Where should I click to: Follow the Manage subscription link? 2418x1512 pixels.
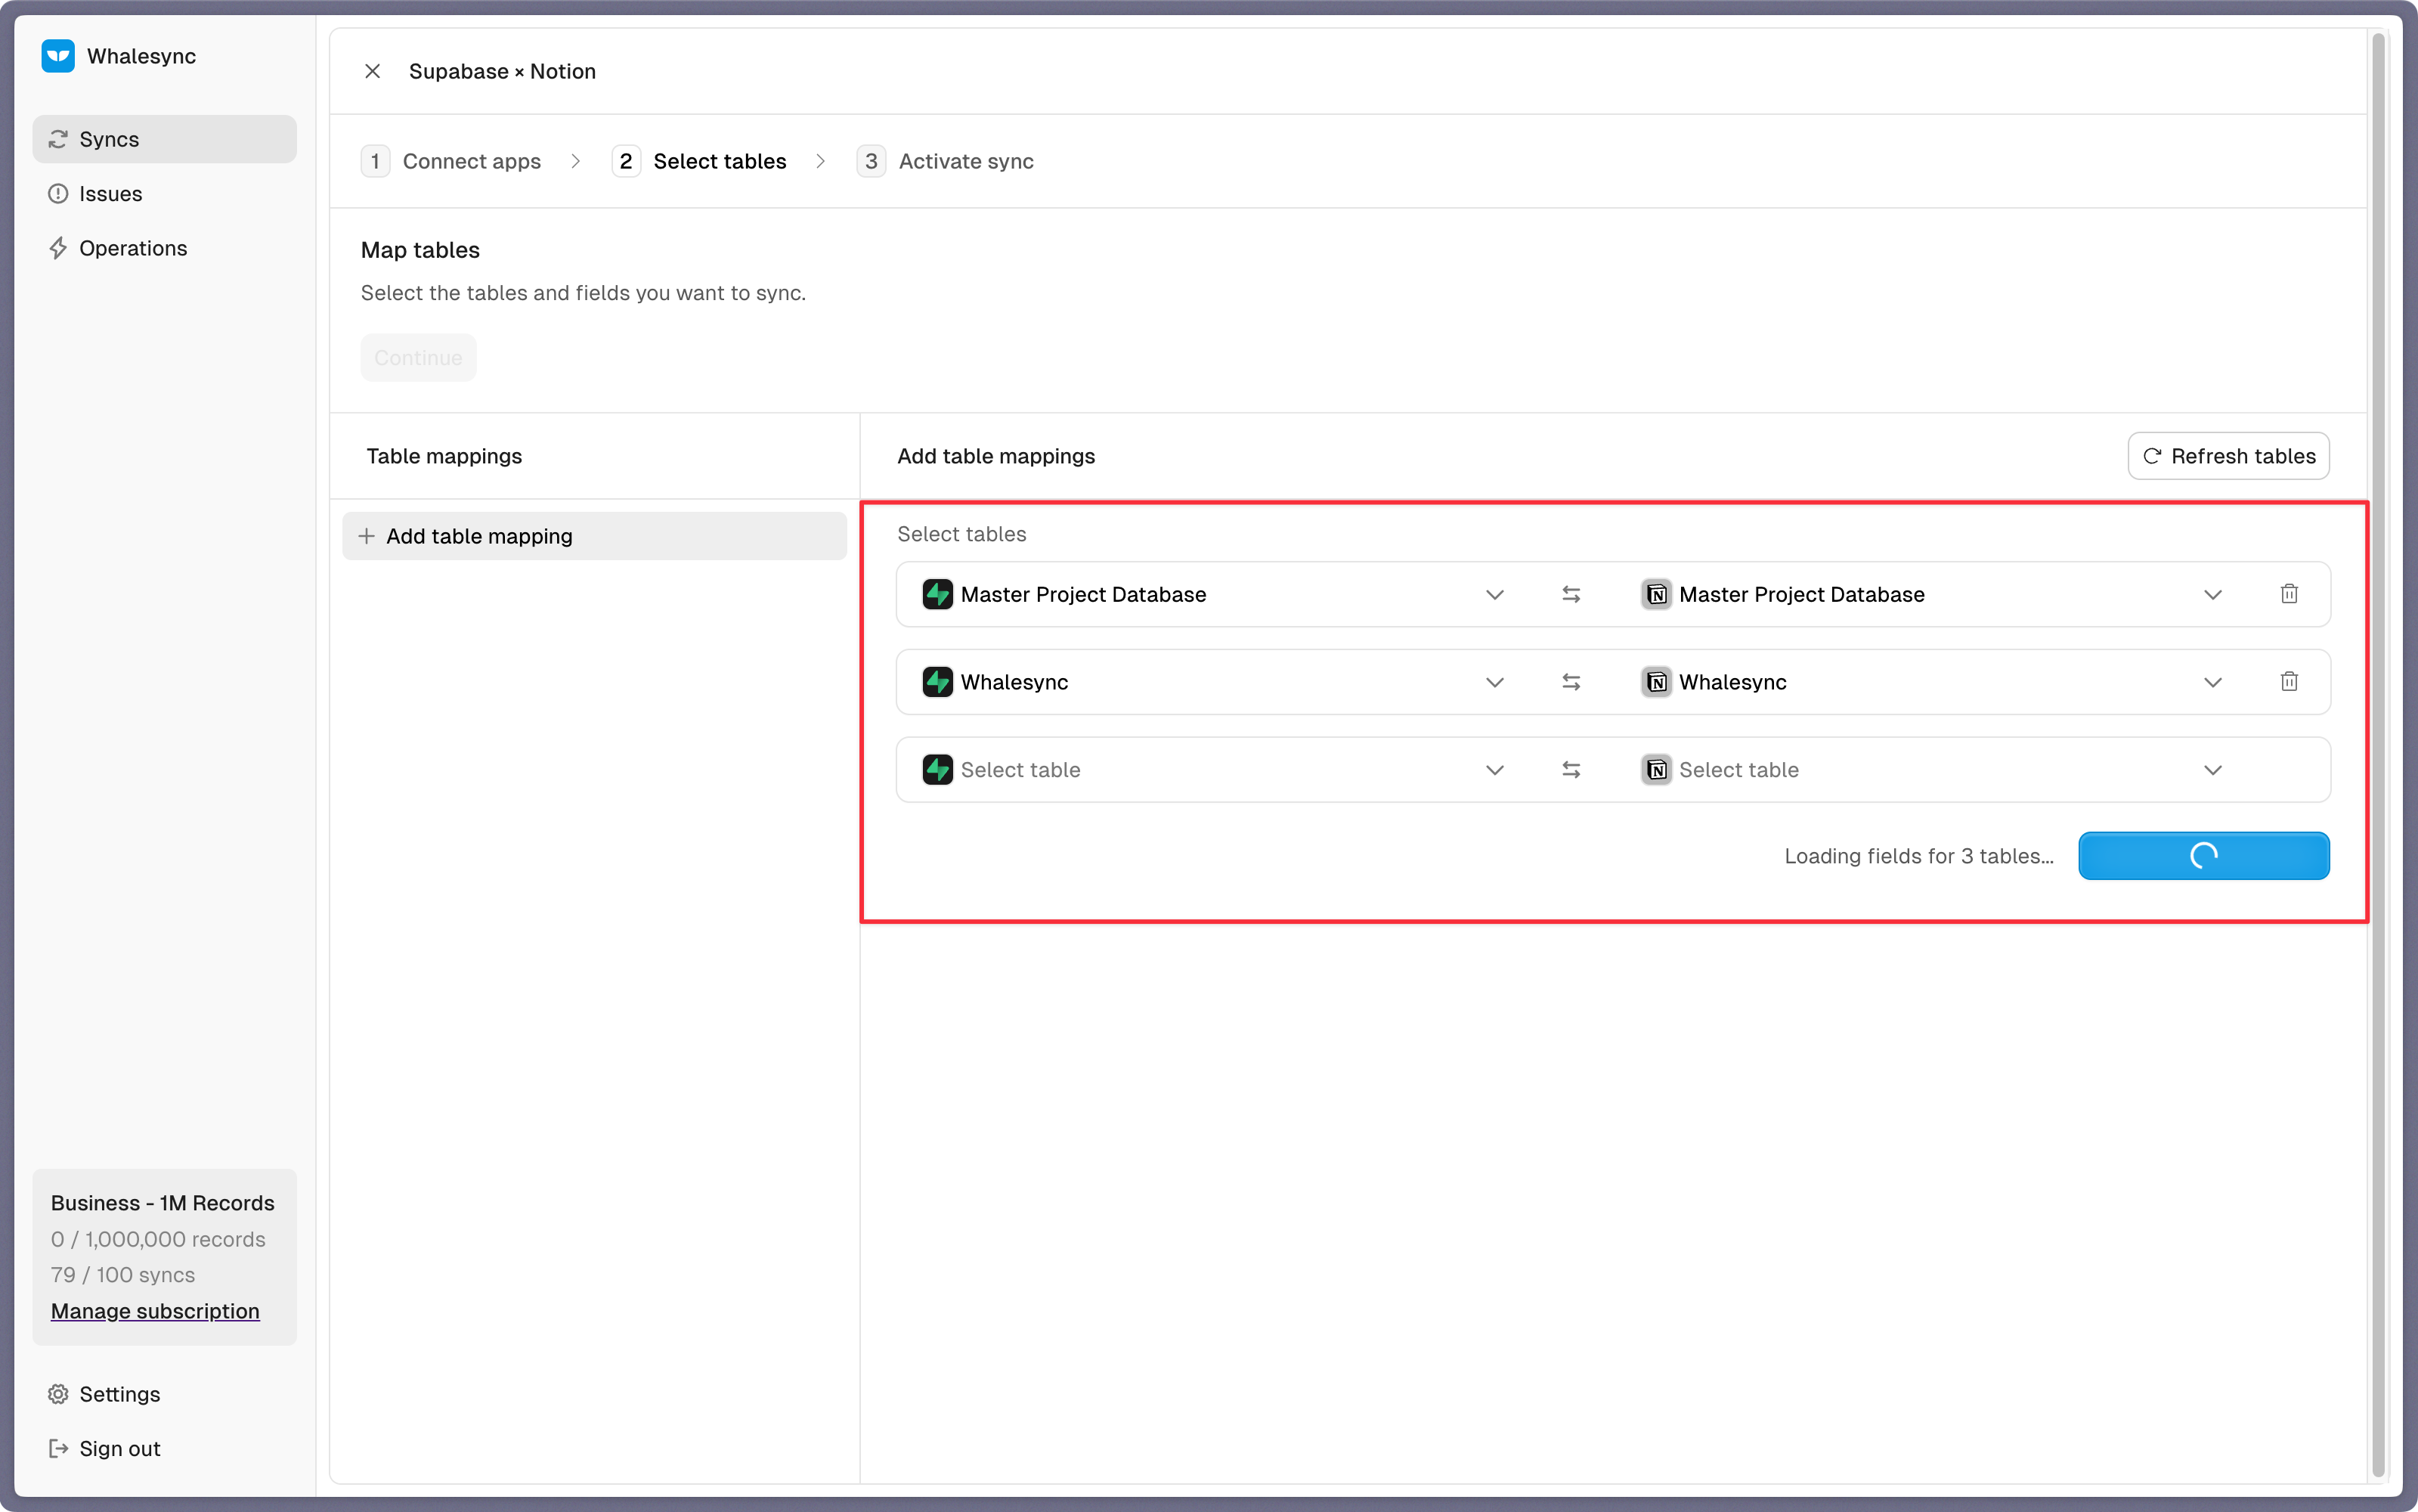point(155,1311)
